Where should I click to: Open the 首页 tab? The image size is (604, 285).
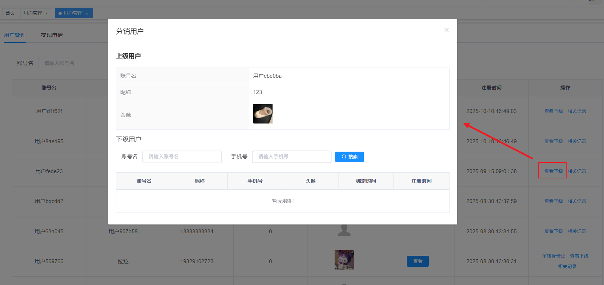point(10,13)
